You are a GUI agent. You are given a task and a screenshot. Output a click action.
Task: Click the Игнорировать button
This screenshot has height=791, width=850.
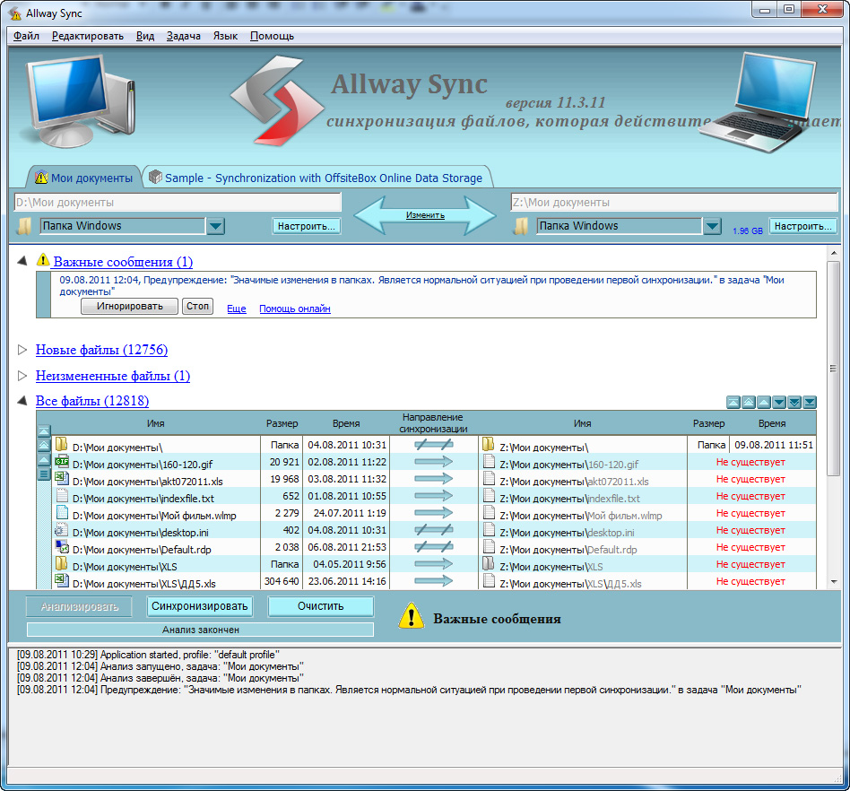point(129,307)
